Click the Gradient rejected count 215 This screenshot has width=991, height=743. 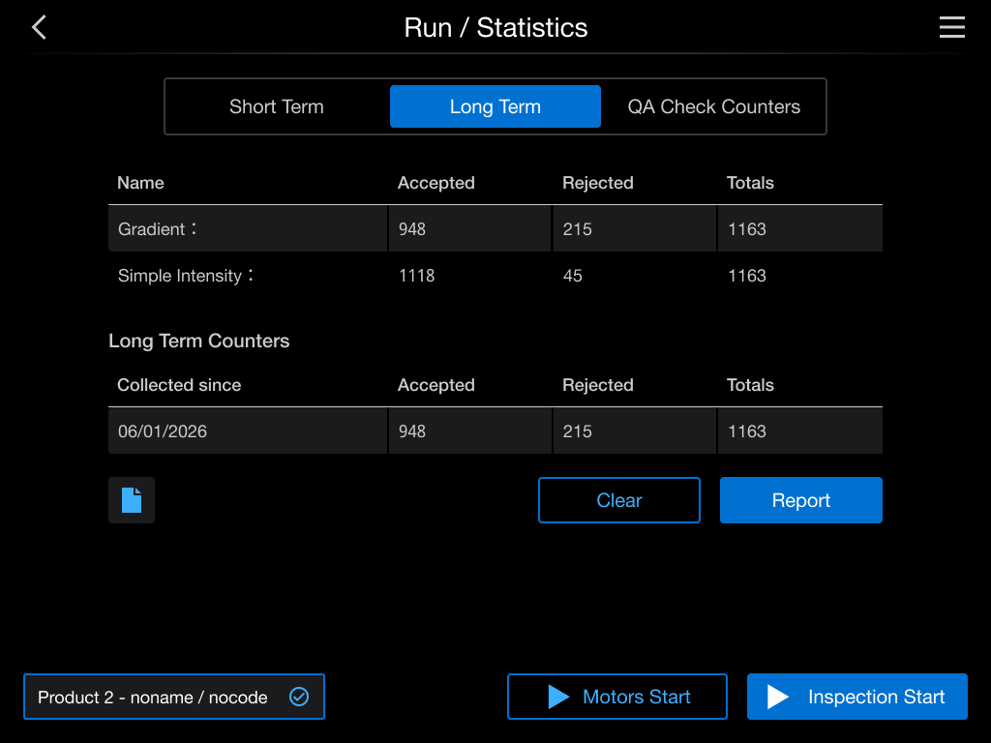577,228
